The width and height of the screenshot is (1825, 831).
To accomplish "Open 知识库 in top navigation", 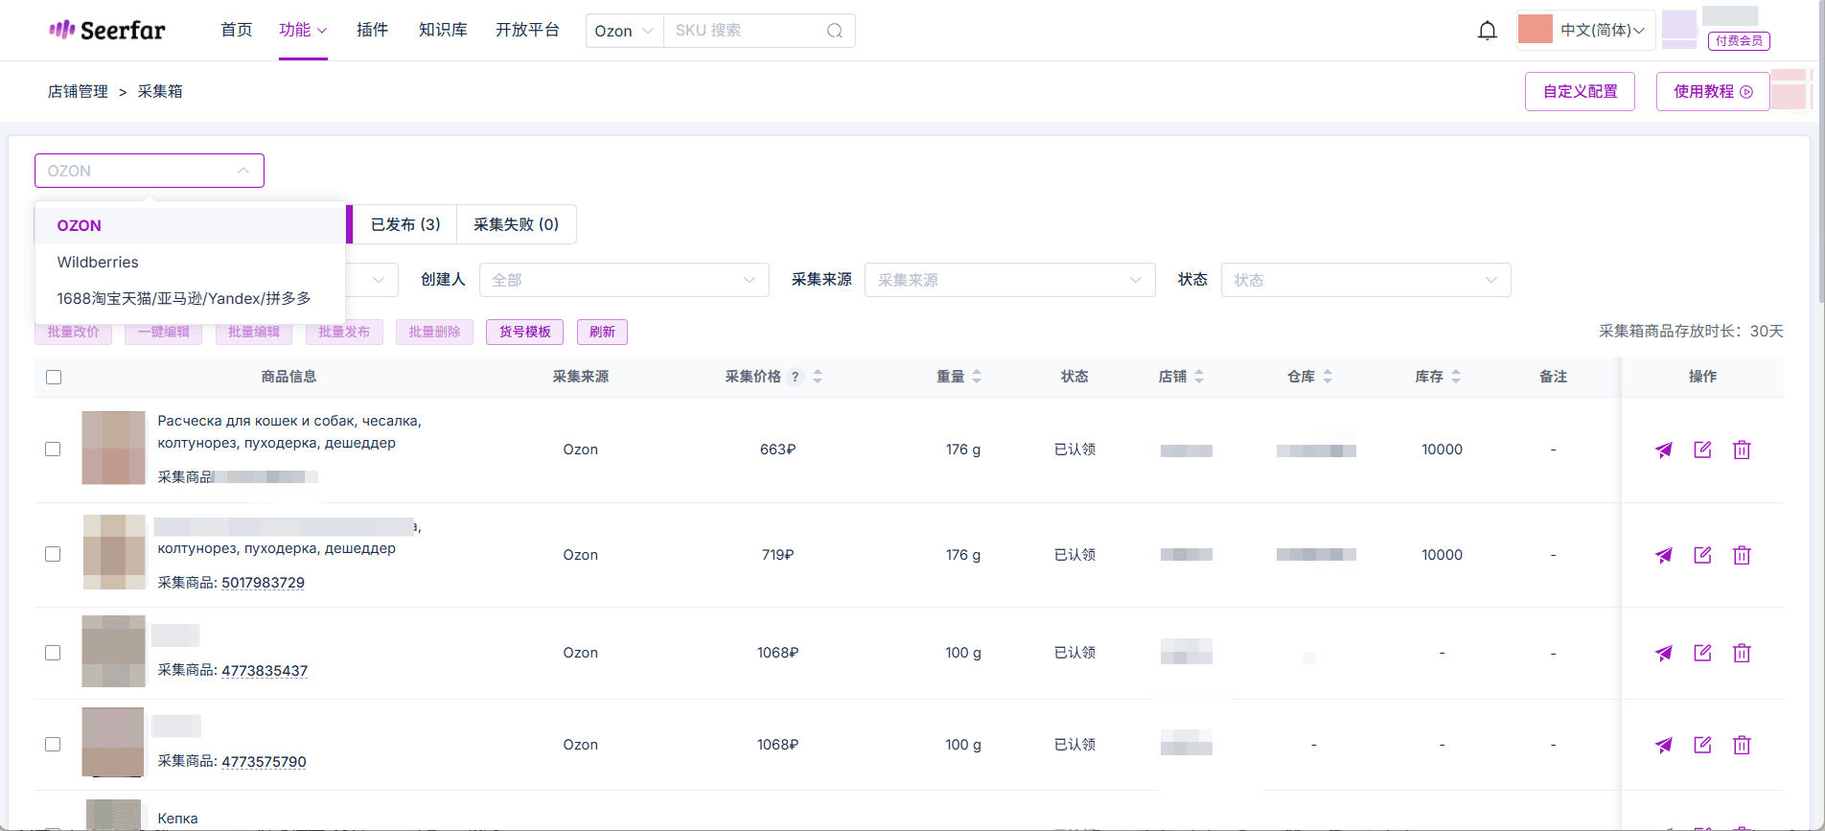I will pos(443,30).
